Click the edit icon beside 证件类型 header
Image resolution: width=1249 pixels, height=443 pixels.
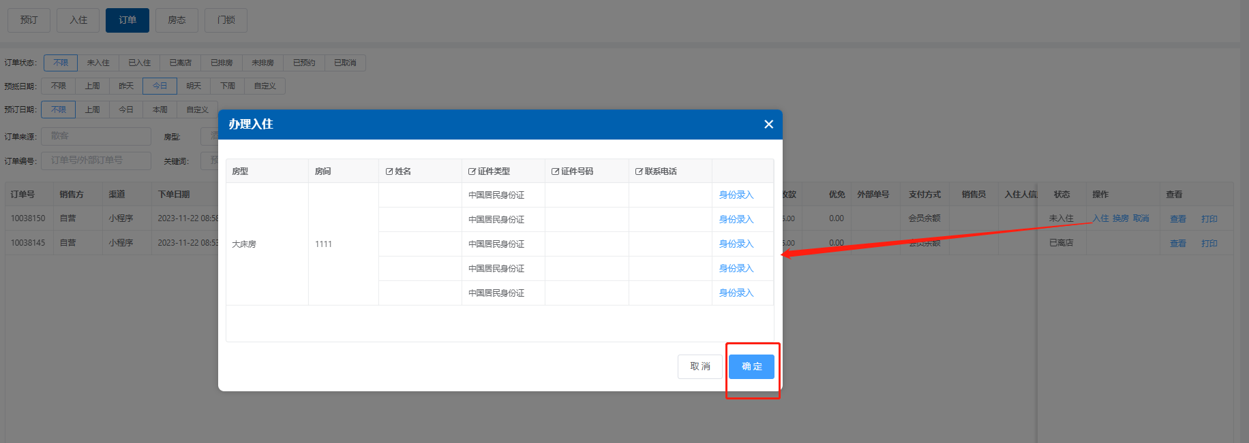coord(472,171)
